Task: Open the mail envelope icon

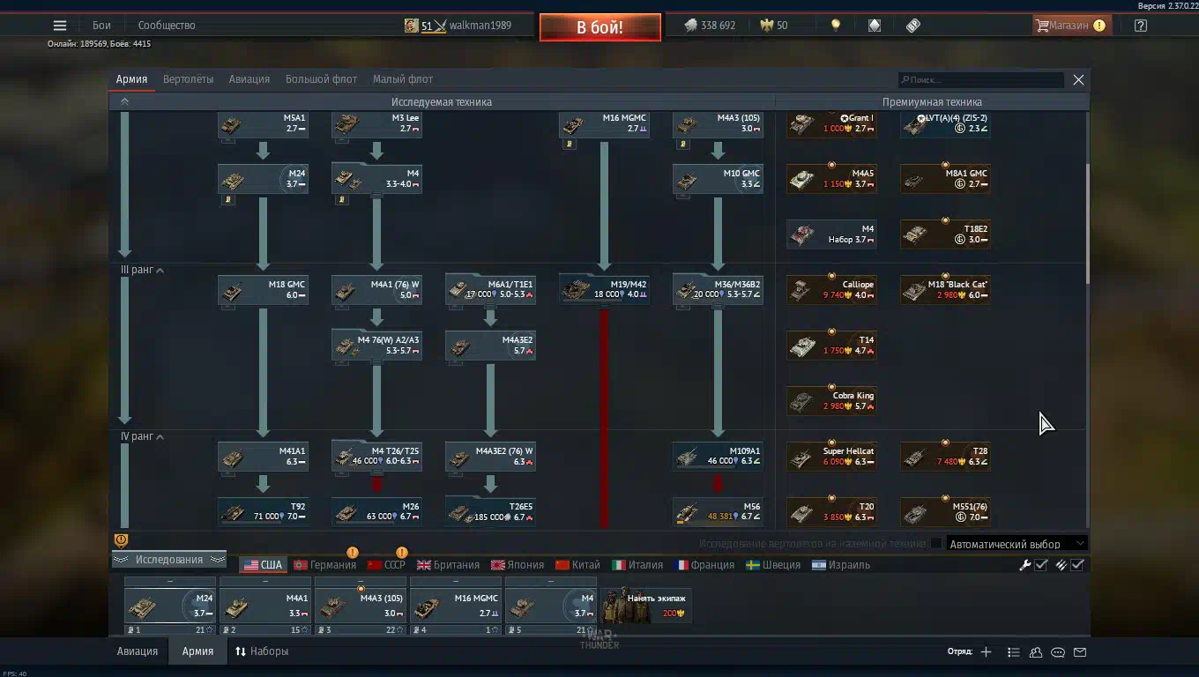Action: coord(1080,652)
